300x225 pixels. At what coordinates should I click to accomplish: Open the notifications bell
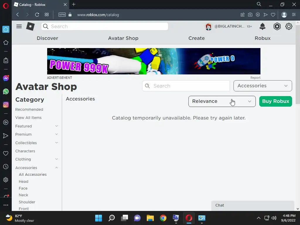click(x=262, y=26)
